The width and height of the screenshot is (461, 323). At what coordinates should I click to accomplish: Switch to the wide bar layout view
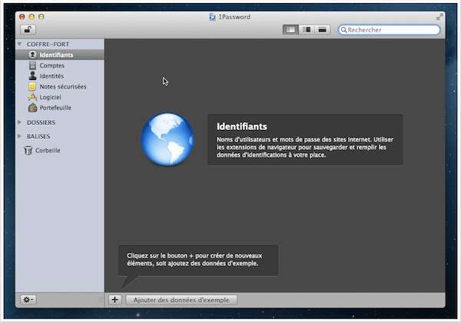[x=323, y=30]
